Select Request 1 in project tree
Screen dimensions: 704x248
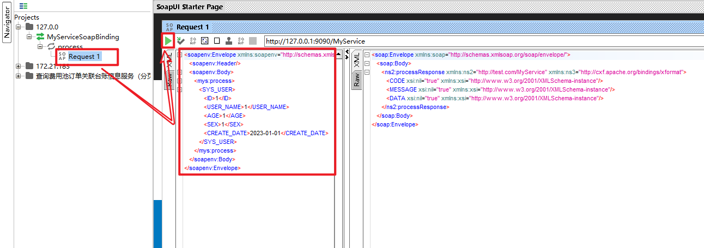(x=84, y=56)
